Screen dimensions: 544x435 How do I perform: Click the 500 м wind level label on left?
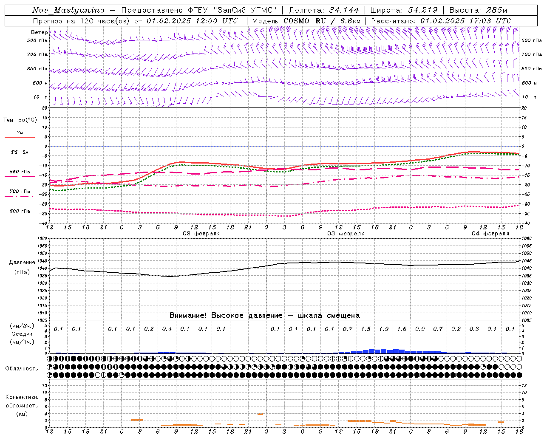40,83
